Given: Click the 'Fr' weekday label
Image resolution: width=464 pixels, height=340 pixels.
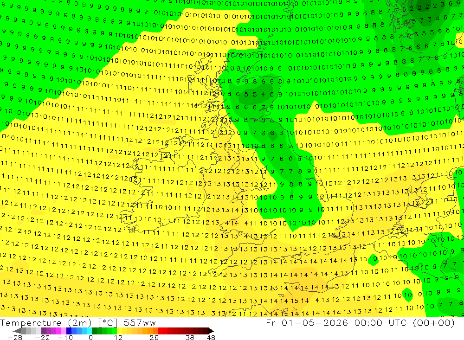Looking at the screenshot, I should tap(271, 323).
